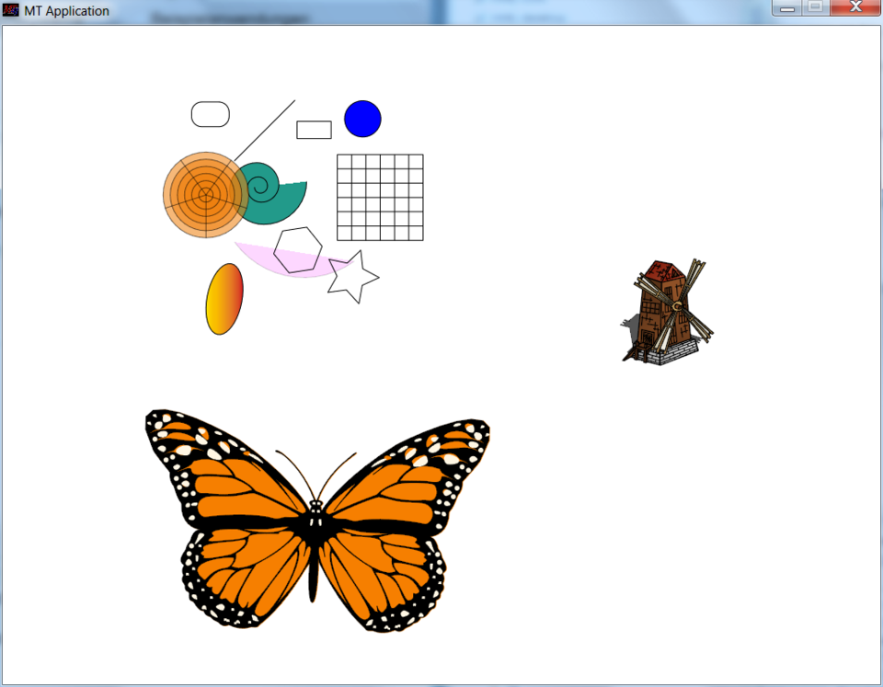Click the small plain rectangle outline
Viewport: 883px width, 687px height.
click(314, 130)
